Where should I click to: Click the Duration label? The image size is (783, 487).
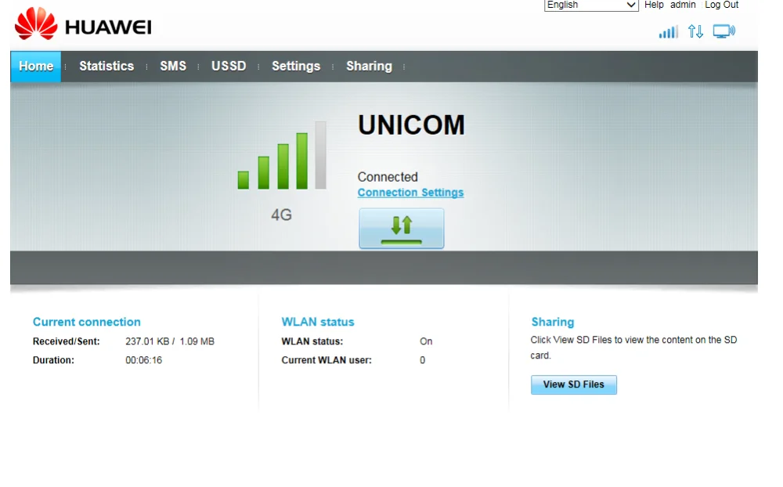click(53, 360)
